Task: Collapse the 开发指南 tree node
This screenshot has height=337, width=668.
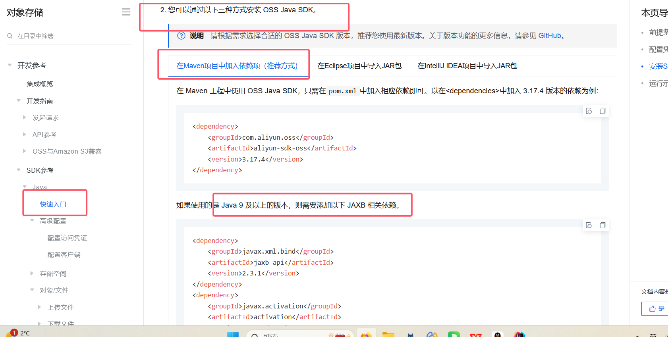Action: (x=19, y=101)
